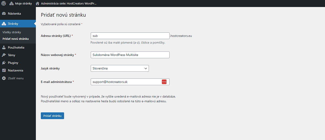Click the Používateľské meno a odkaz text line
Image resolution: width=325 pixels, height=140 pixels.
click(104, 101)
